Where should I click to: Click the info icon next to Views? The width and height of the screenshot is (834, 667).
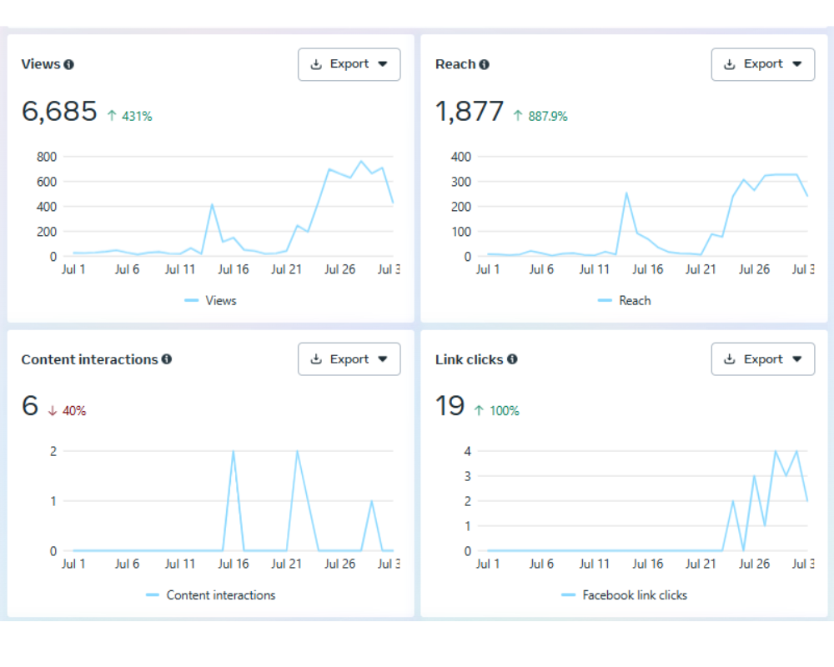68,64
